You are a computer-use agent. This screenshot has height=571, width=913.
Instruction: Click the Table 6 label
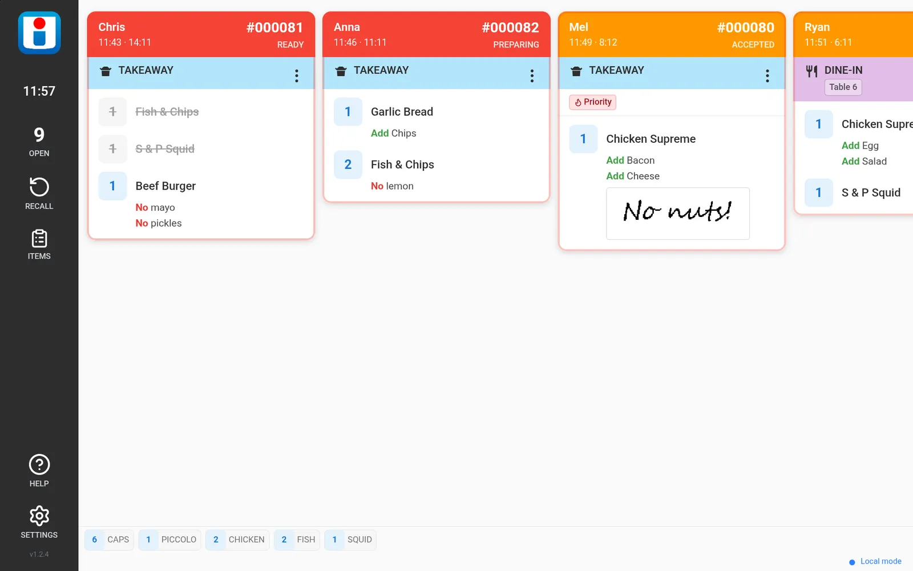[x=843, y=87]
